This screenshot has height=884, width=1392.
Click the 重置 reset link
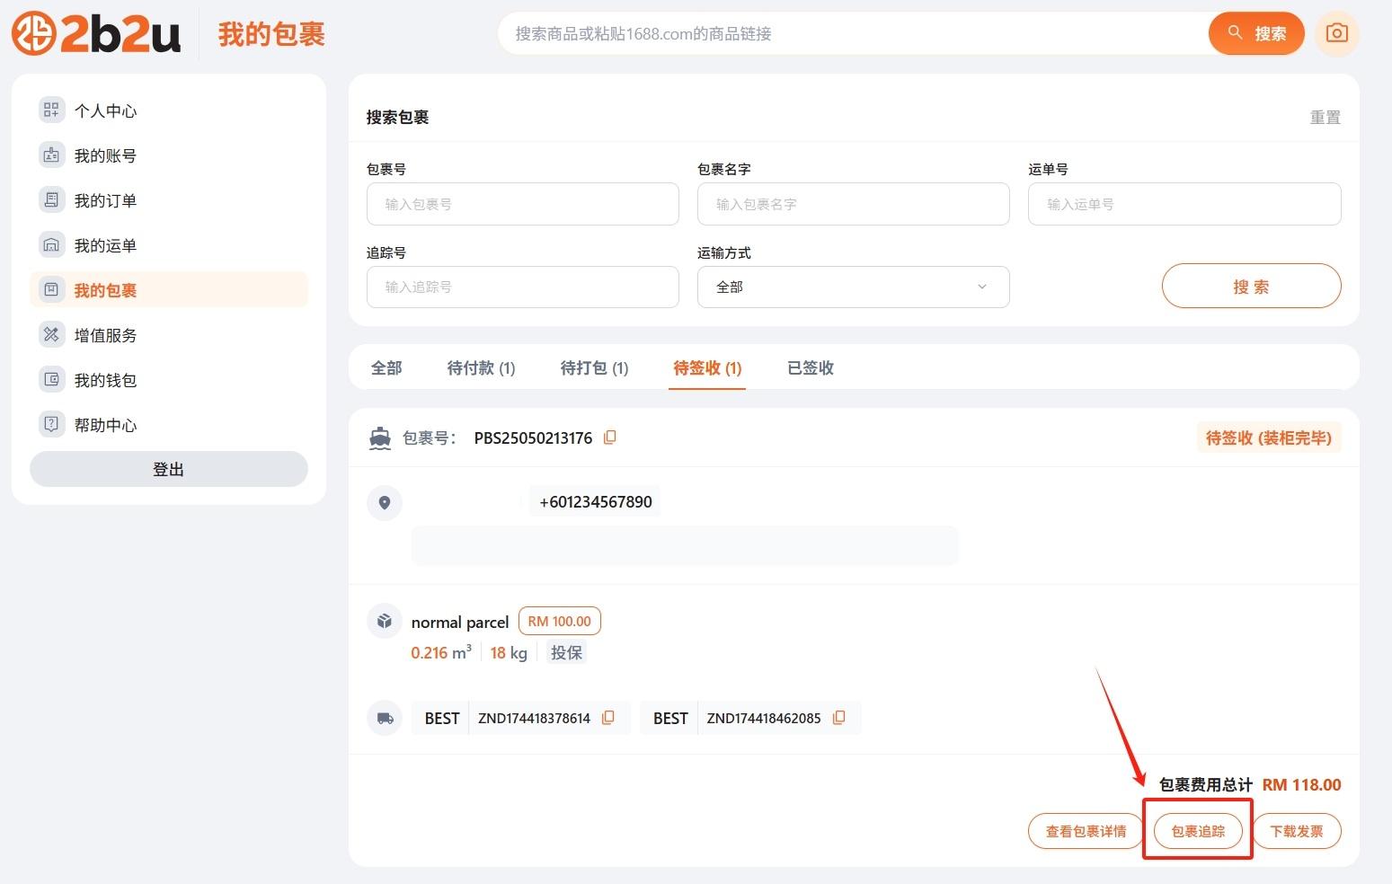tap(1326, 117)
